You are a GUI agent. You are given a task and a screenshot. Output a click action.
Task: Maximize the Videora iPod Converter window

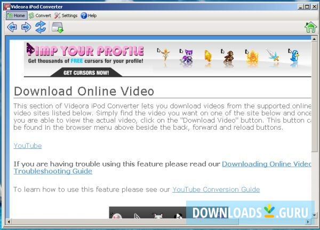307,7
